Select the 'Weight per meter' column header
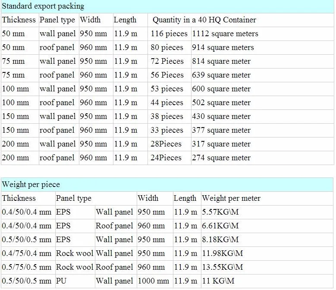Viewport: 336px width, 290px height. (231, 198)
